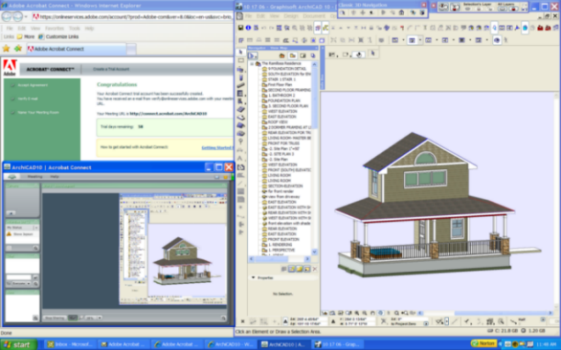Select 'FOUNDATION PLAN' in Navigator tree
The width and height of the screenshot is (561, 350).
(284, 101)
